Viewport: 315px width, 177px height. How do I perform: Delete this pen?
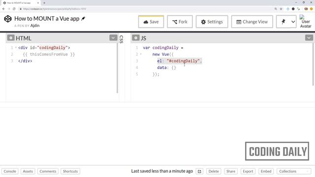(214, 171)
